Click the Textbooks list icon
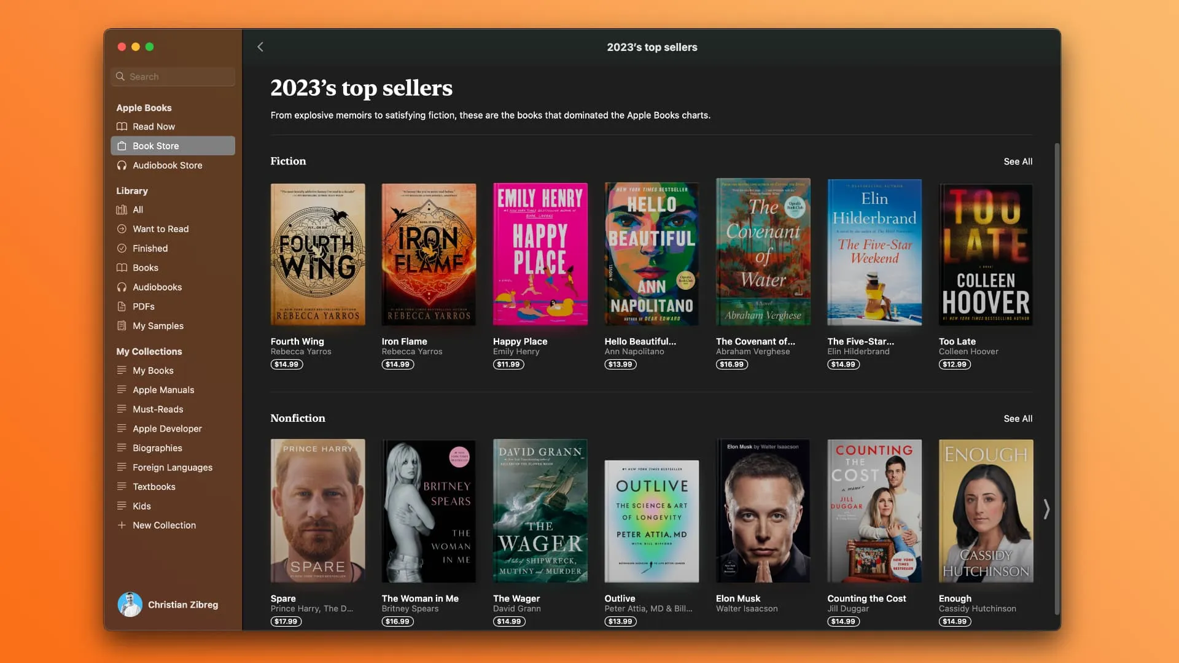Viewport: 1179px width, 663px height. pos(122,486)
